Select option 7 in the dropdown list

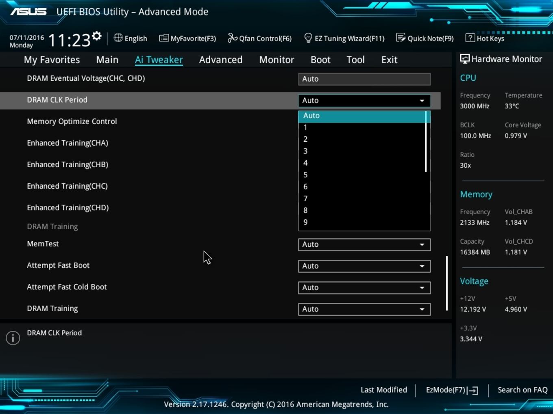coord(361,198)
